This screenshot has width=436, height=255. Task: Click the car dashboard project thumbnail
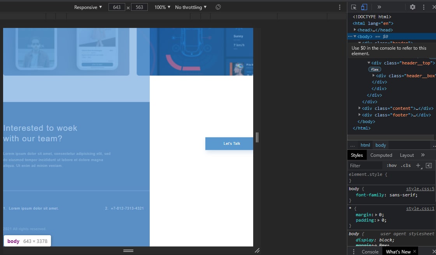[195, 52]
